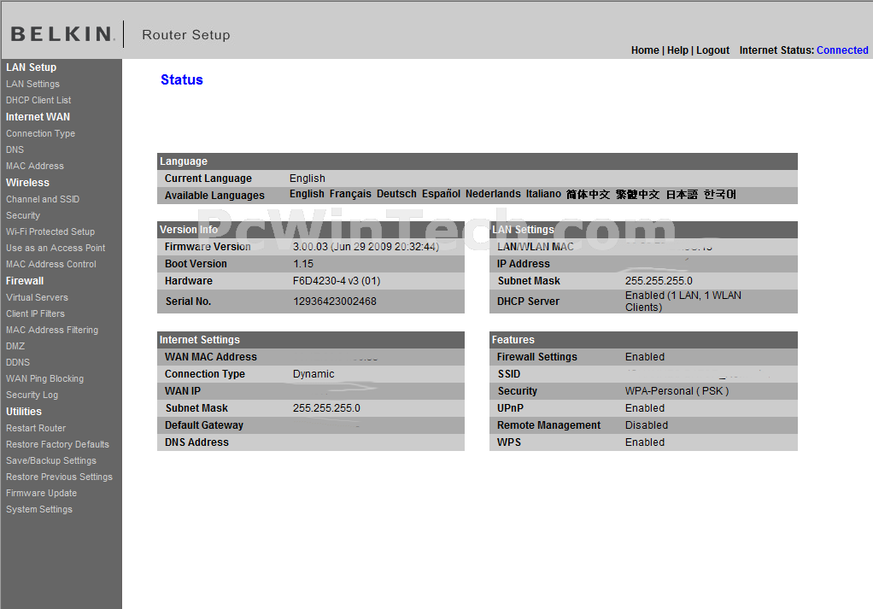Switch language to 日本語
873x609 pixels.
point(682,194)
